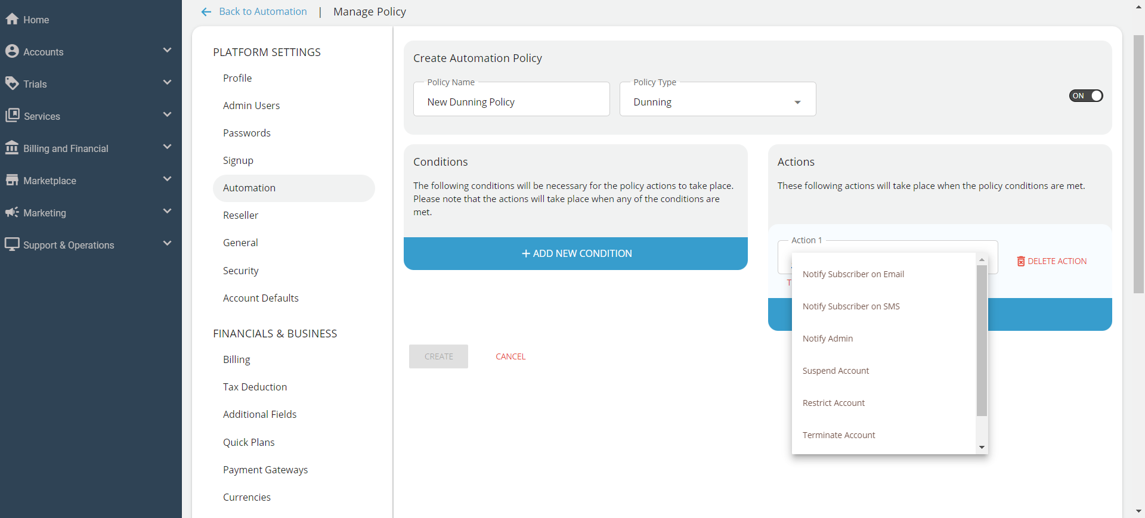
Task: Open Currencies settings
Action: (247, 497)
